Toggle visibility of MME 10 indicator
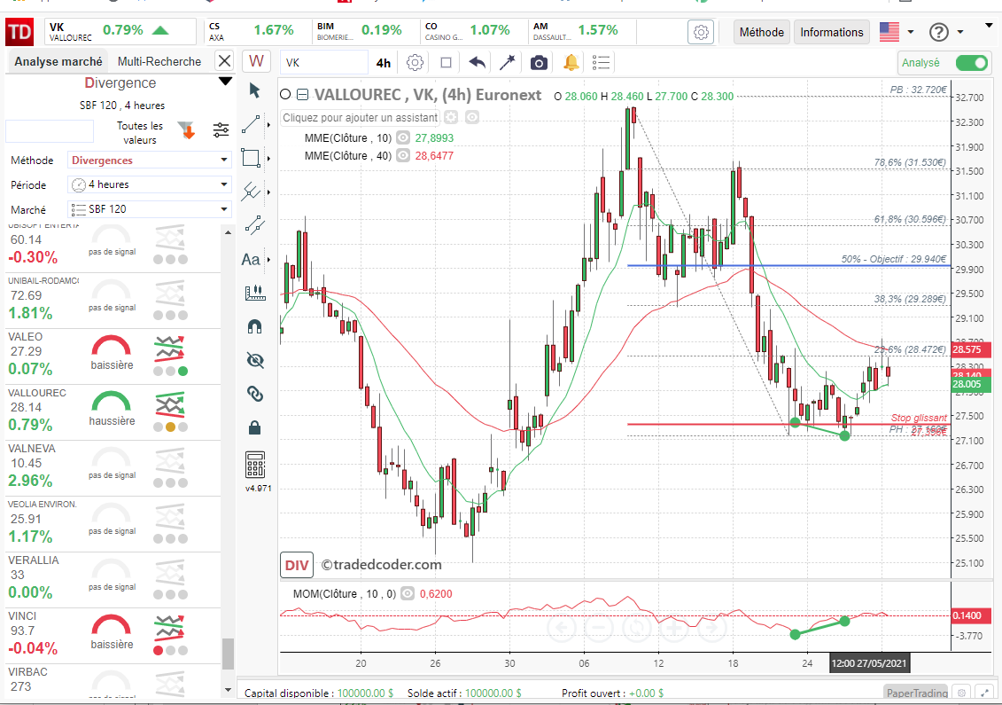 [x=402, y=137]
